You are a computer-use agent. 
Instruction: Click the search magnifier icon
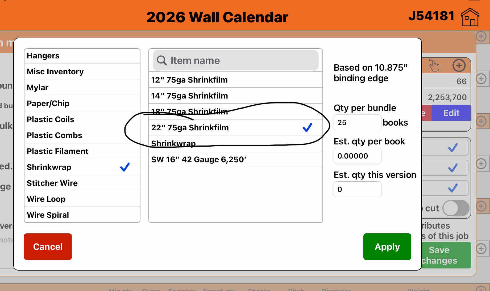(161, 61)
